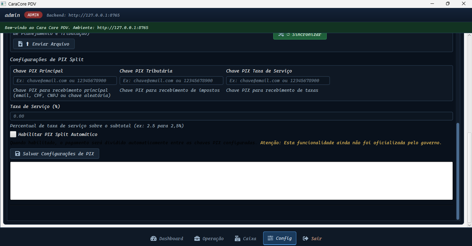
Task: Click the sliders icon on Config
Action: (x=270, y=238)
